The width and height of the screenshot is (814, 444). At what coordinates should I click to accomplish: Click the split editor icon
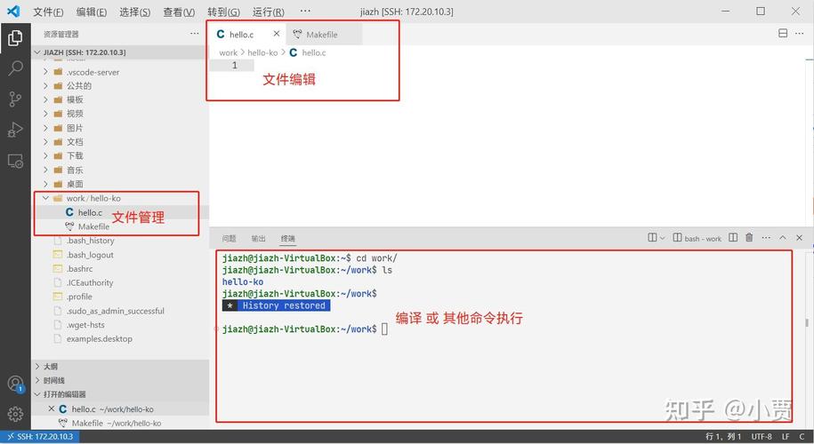tap(783, 33)
